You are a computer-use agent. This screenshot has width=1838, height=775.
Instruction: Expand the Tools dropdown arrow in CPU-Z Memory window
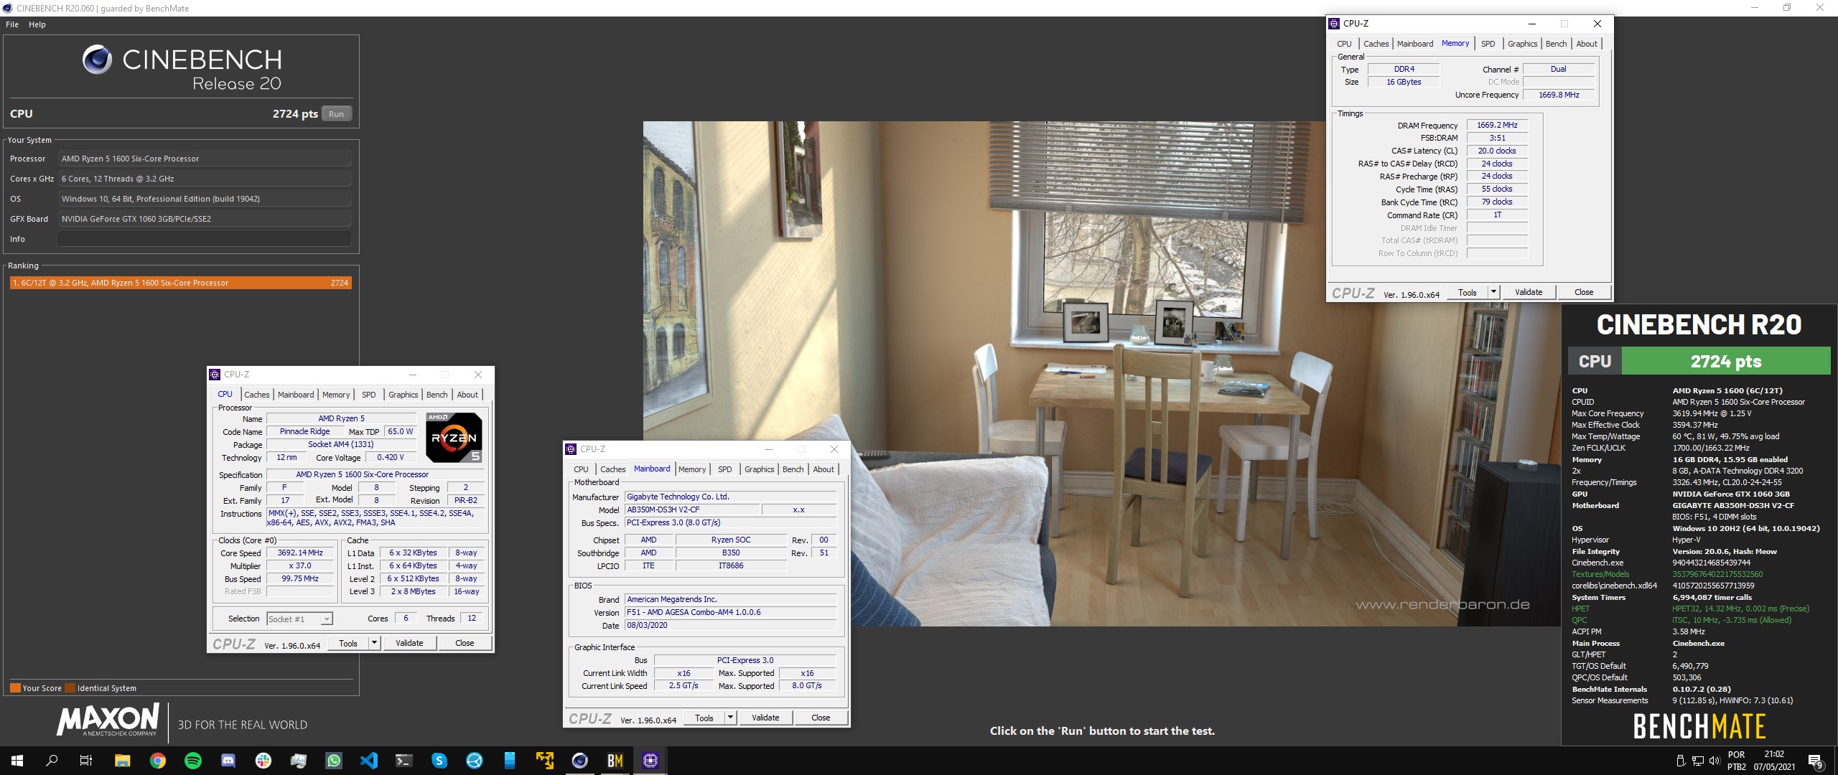click(x=1493, y=292)
